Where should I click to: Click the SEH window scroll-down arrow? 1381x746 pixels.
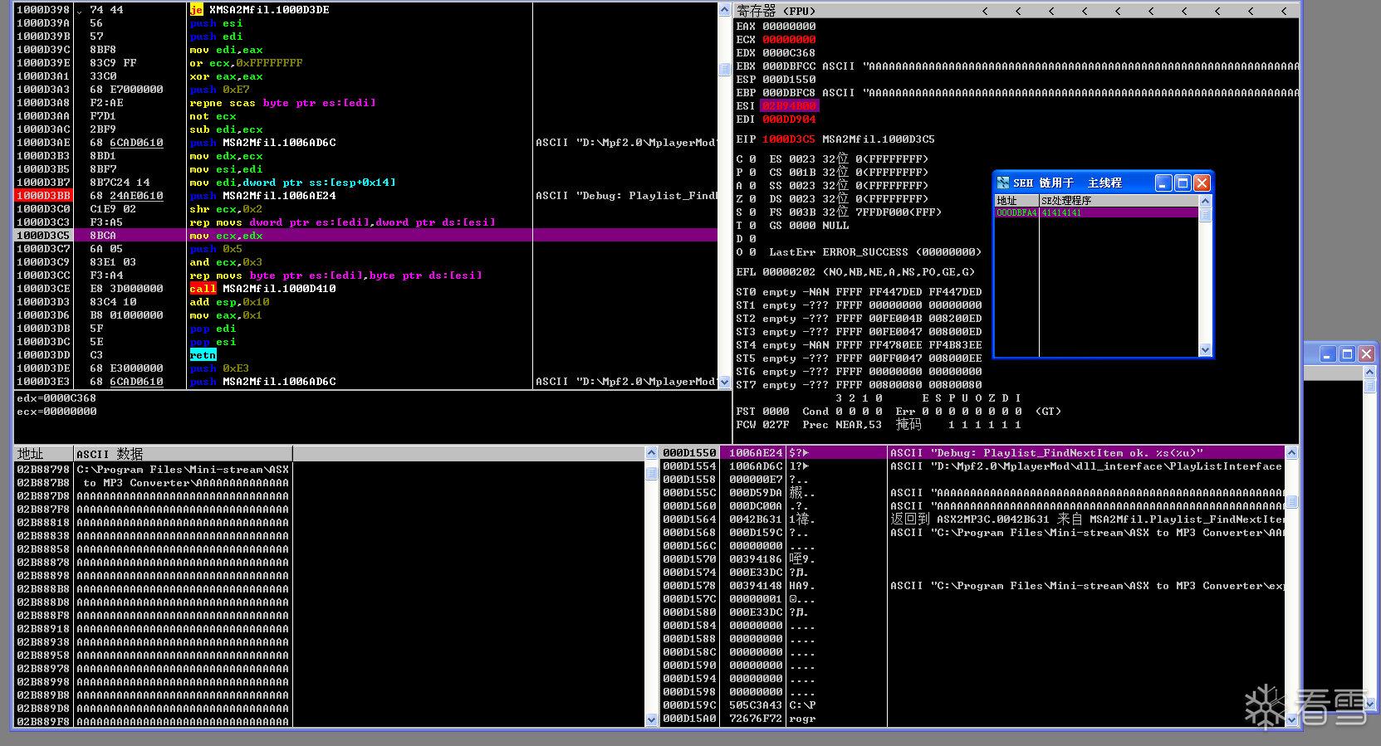(x=1206, y=350)
